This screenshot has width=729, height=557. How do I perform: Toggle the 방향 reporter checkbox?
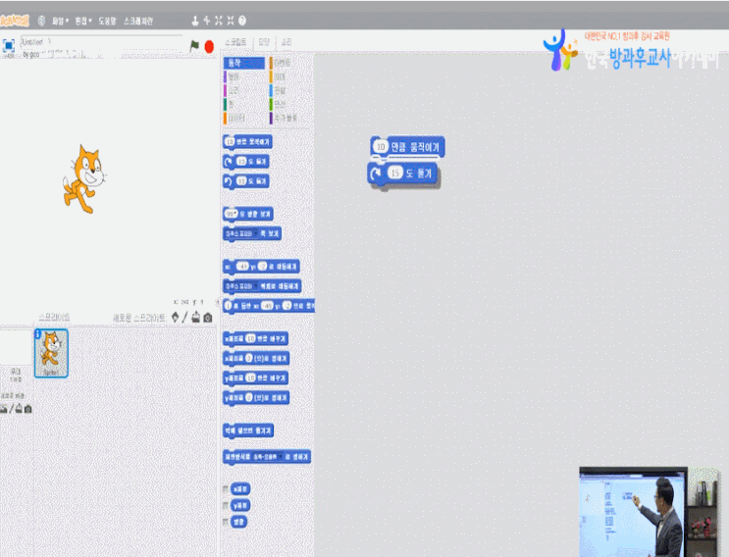tap(226, 522)
